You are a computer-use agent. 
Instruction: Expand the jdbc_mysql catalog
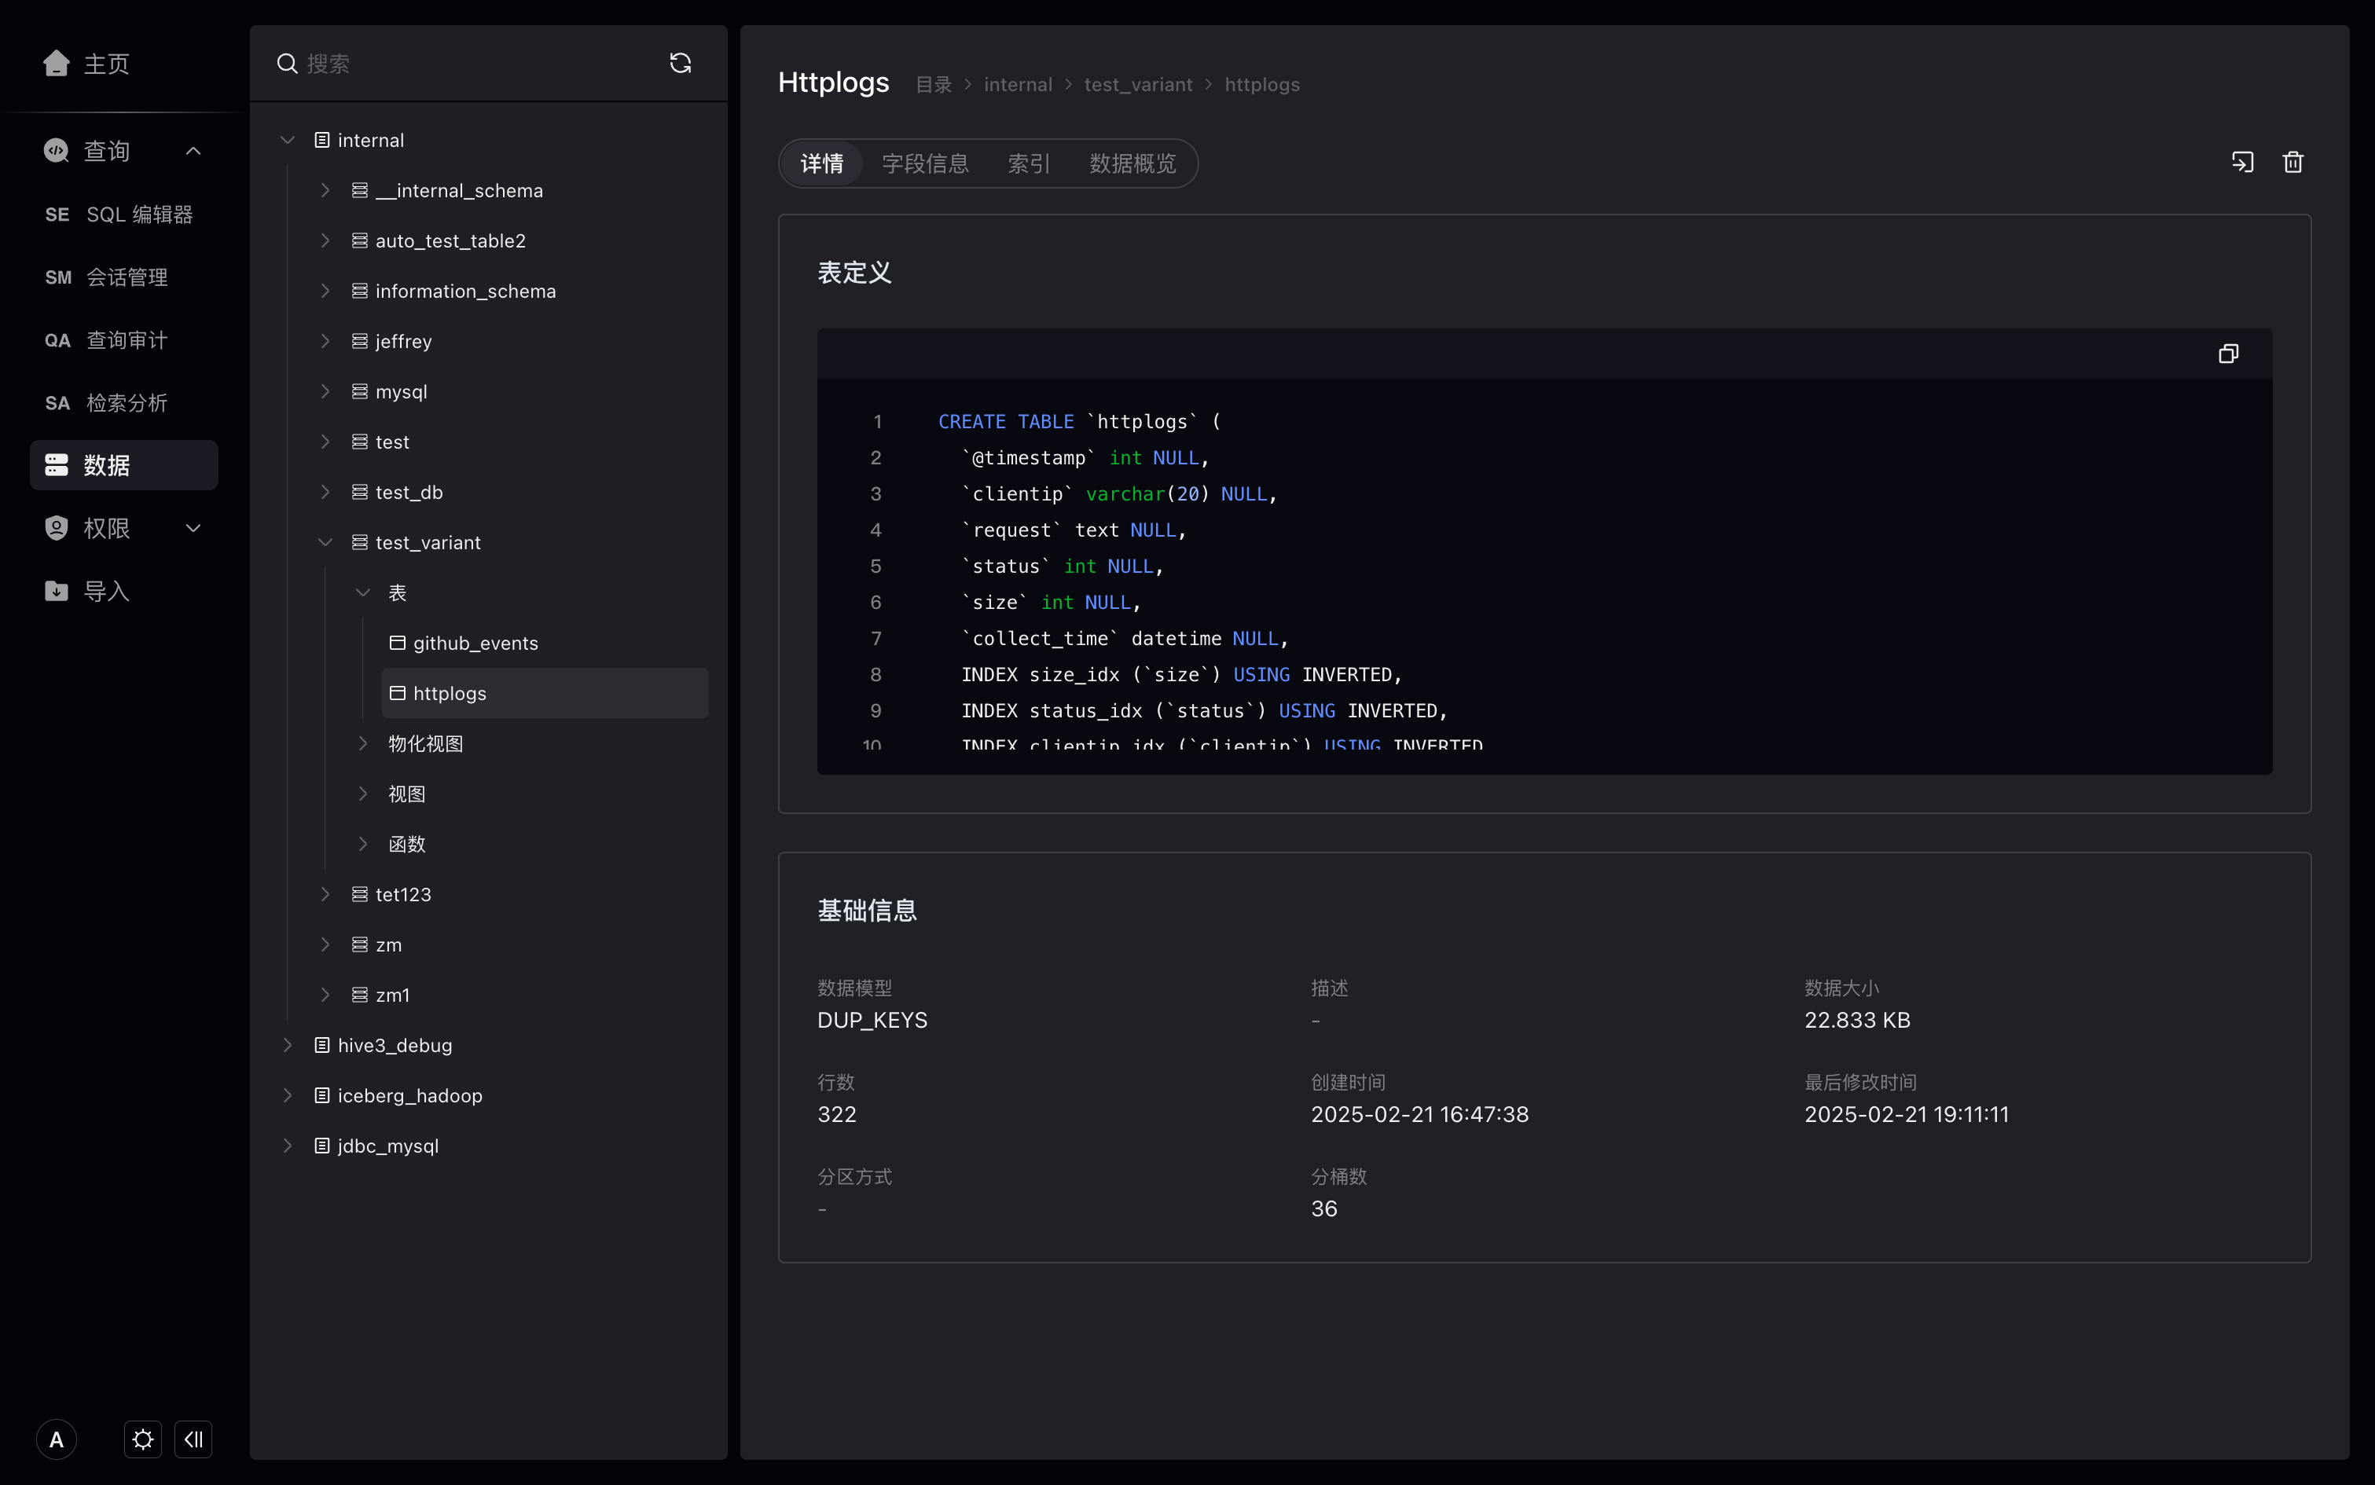tap(288, 1146)
